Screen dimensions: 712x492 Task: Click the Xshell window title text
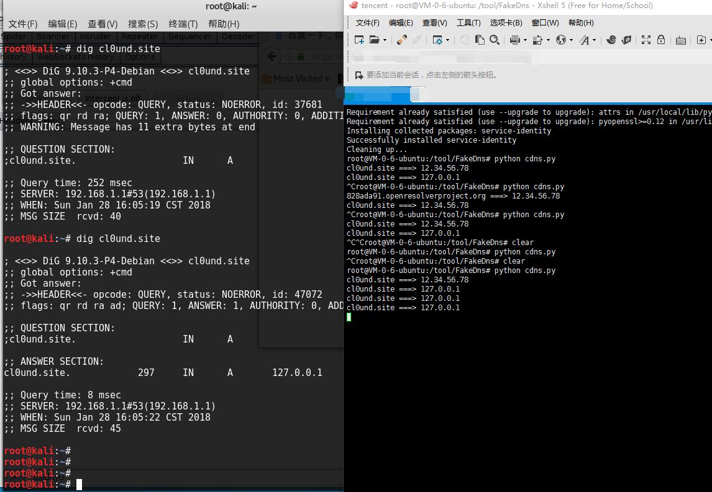pyautogui.click(x=507, y=6)
